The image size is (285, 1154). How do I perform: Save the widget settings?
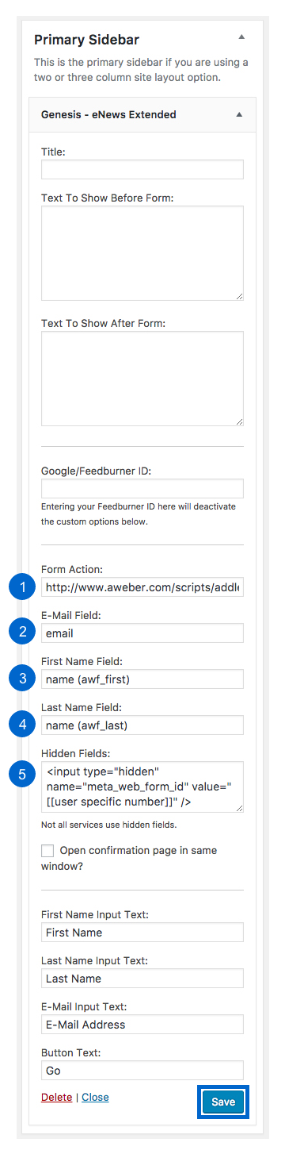[x=223, y=1102]
